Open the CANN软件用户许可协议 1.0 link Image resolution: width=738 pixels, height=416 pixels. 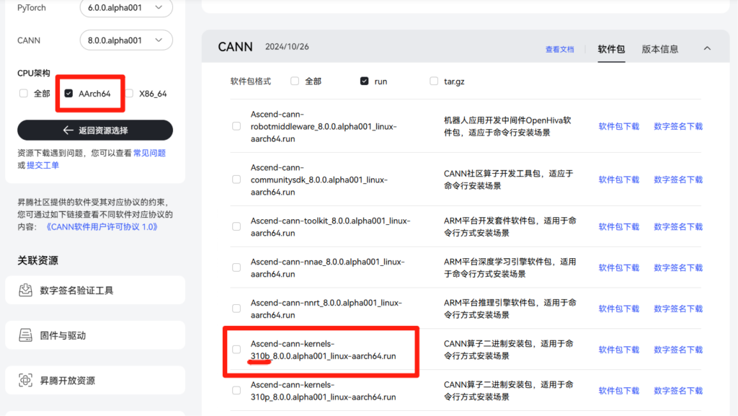click(x=101, y=226)
